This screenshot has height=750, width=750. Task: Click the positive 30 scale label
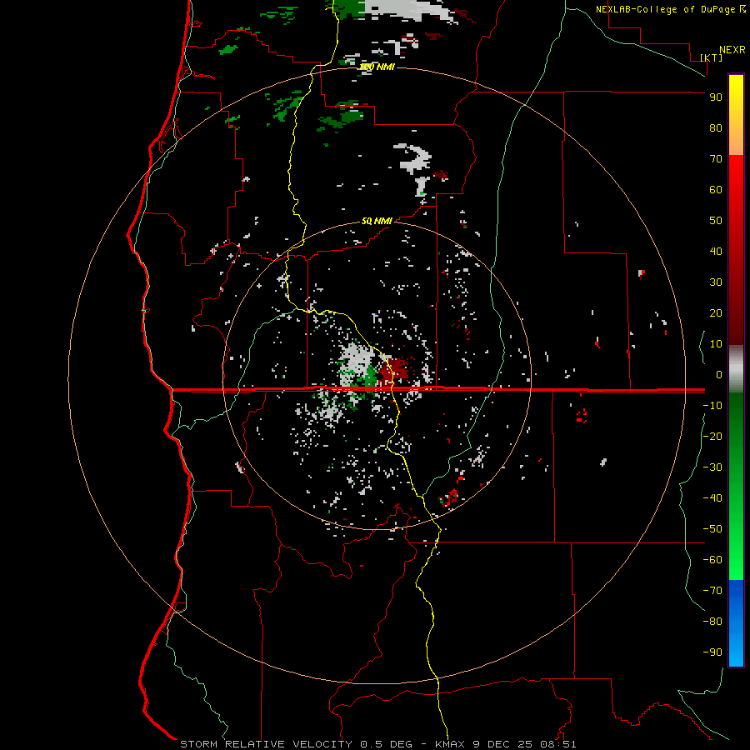(716, 282)
